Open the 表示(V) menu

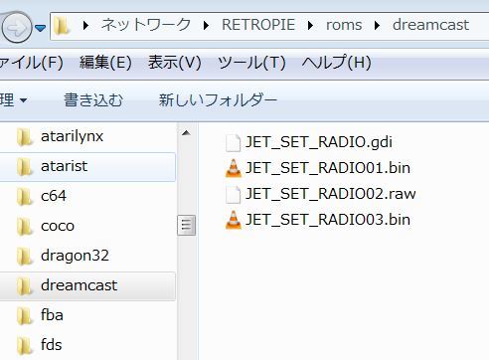click(175, 63)
